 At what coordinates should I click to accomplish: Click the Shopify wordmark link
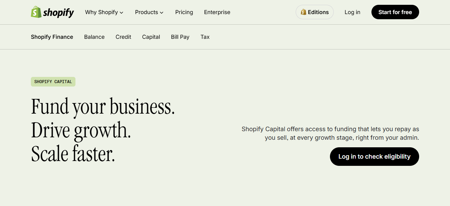[x=58, y=12]
